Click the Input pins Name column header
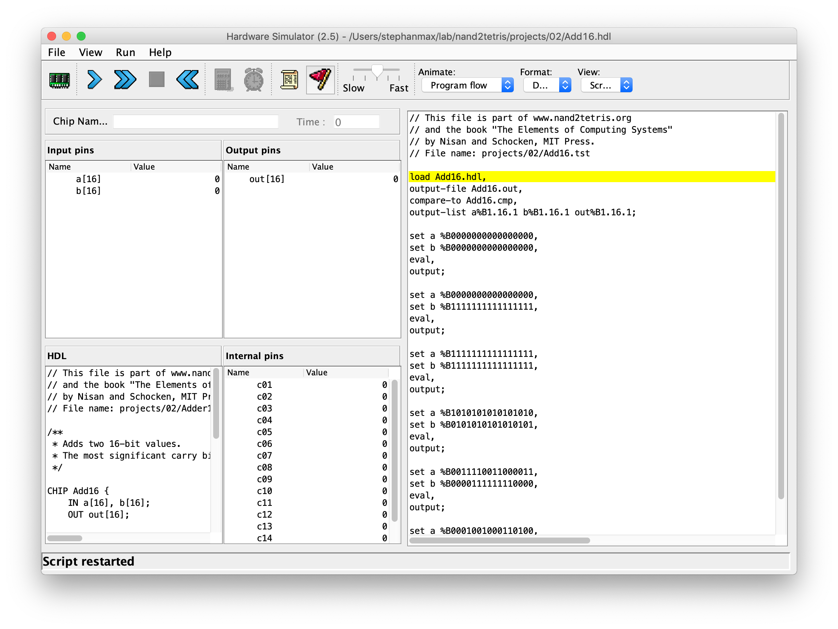The height and width of the screenshot is (629, 838). pos(89,167)
